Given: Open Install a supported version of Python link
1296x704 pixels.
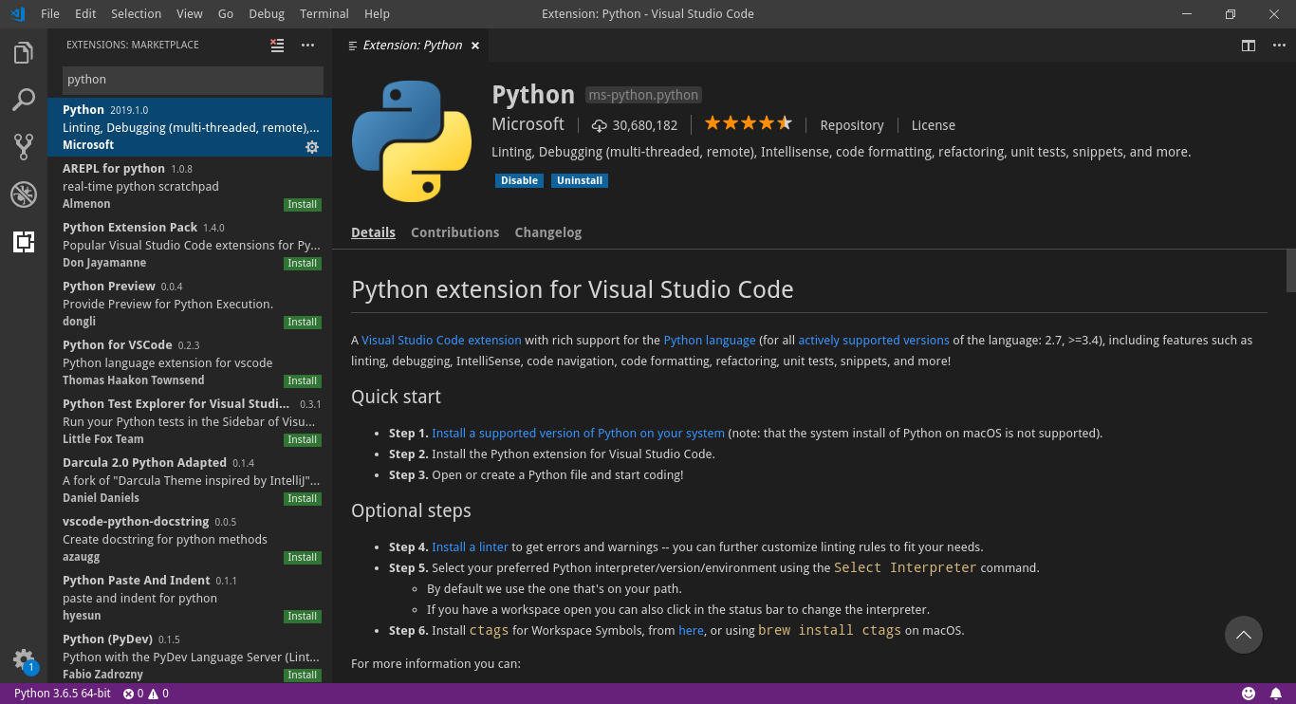Looking at the screenshot, I should pos(578,433).
